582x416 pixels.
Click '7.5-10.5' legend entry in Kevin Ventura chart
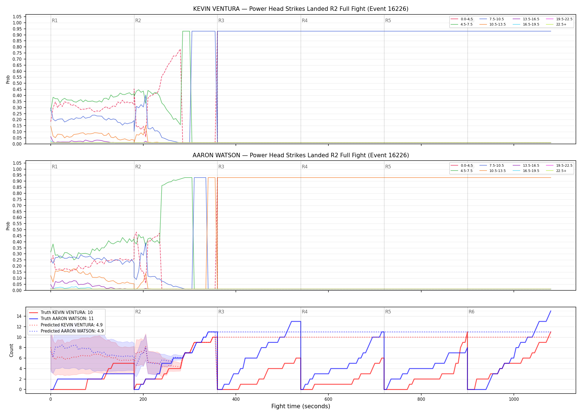pyautogui.click(x=492, y=19)
